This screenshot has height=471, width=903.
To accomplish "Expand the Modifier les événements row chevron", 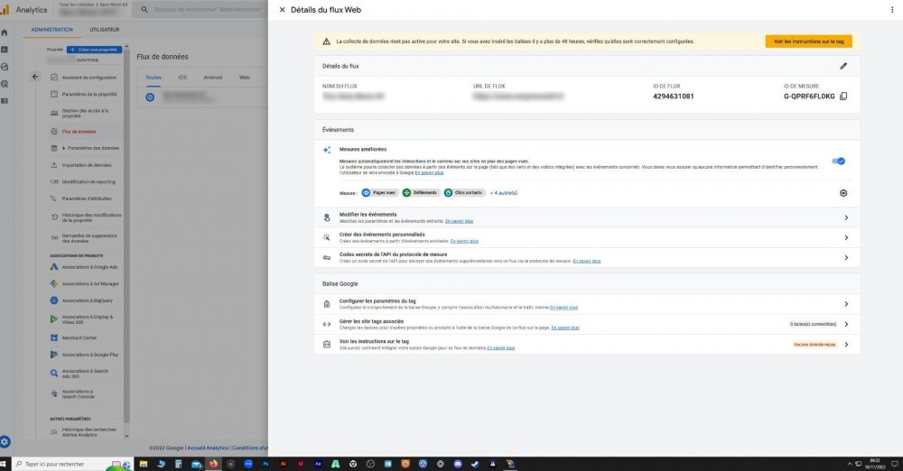I will (846, 217).
